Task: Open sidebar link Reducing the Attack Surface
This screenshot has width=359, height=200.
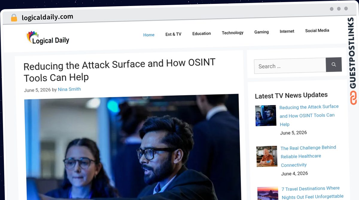Action: pyautogui.click(x=309, y=116)
